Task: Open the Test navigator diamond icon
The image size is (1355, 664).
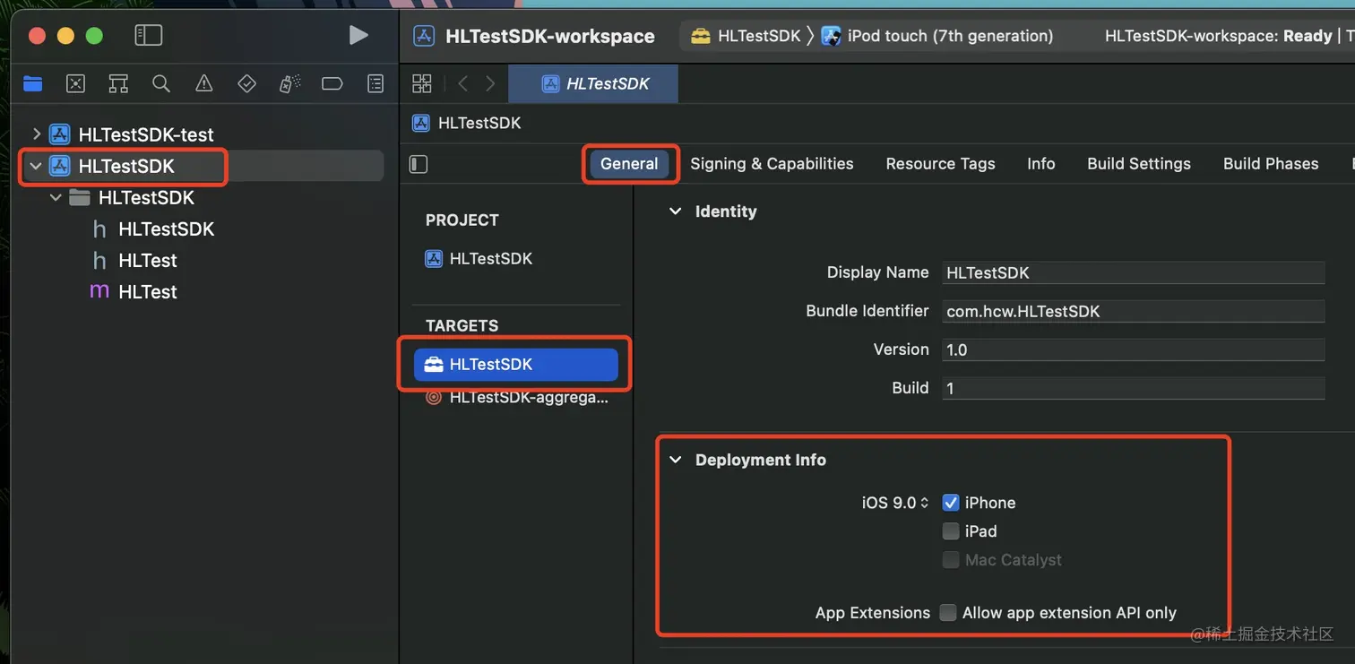Action: coord(246,84)
